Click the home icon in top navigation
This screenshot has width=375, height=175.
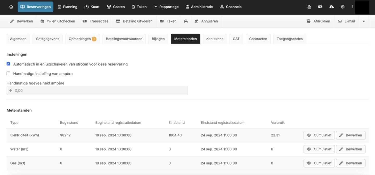11,7
